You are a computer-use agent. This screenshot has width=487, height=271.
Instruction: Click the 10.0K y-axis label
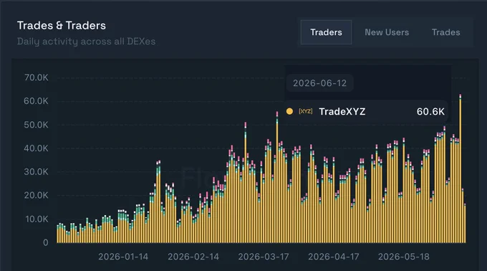tap(37, 219)
